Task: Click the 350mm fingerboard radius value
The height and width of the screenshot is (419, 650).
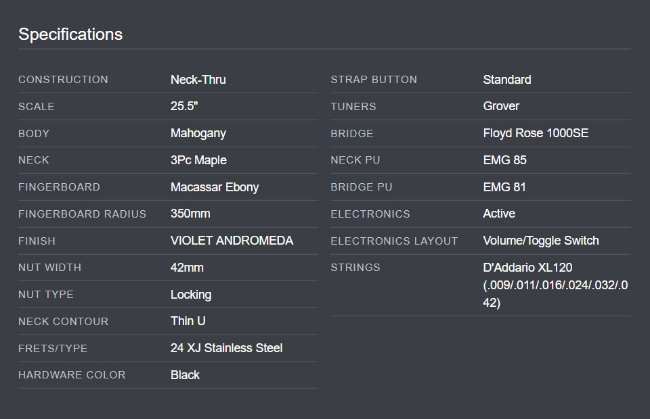Action: click(x=190, y=214)
